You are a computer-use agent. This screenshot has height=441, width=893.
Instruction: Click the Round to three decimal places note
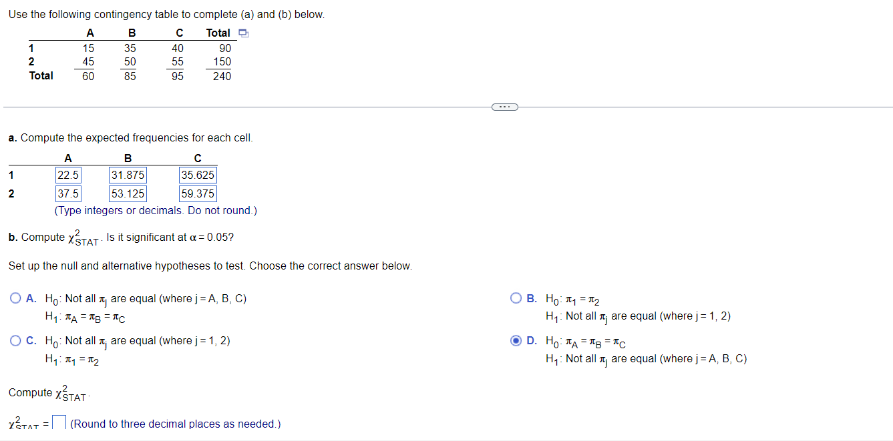[x=175, y=423]
